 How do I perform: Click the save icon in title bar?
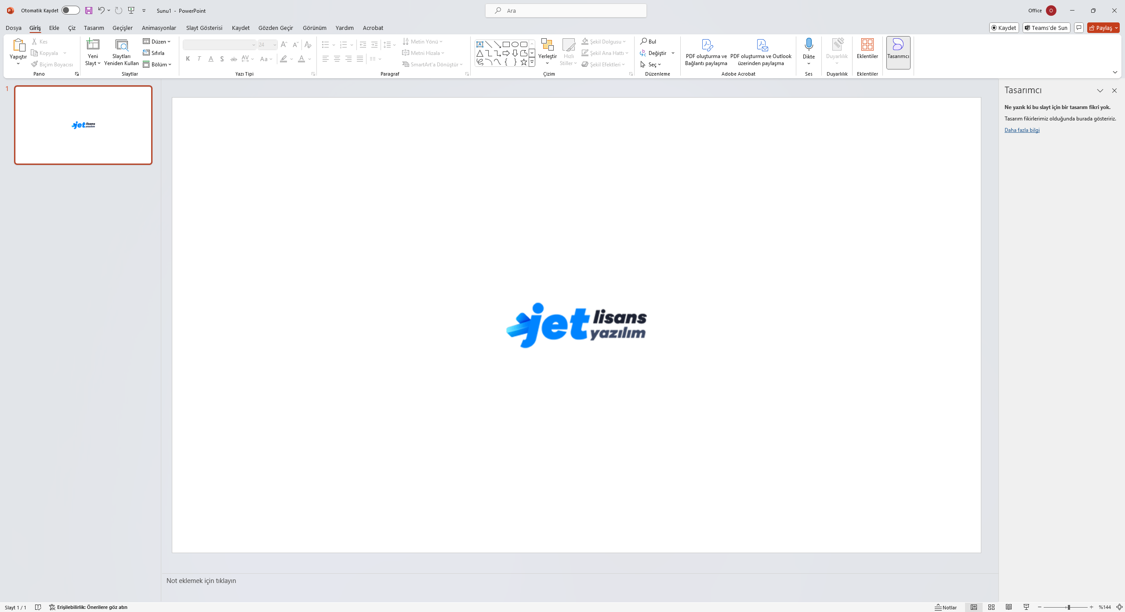pyautogui.click(x=89, y=11)
